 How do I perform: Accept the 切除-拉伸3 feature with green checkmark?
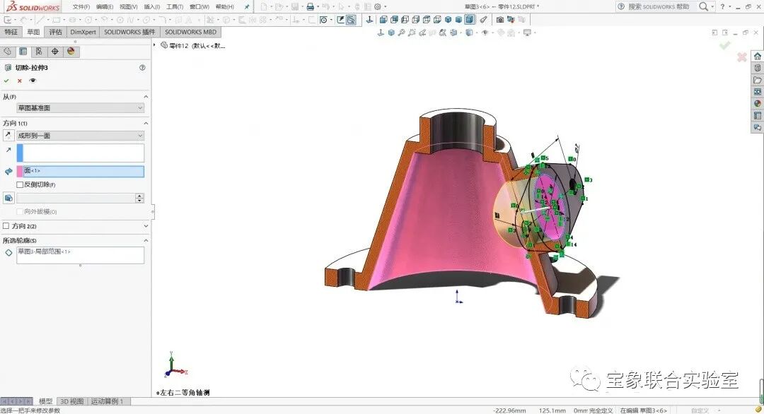(x=6, y=81)
